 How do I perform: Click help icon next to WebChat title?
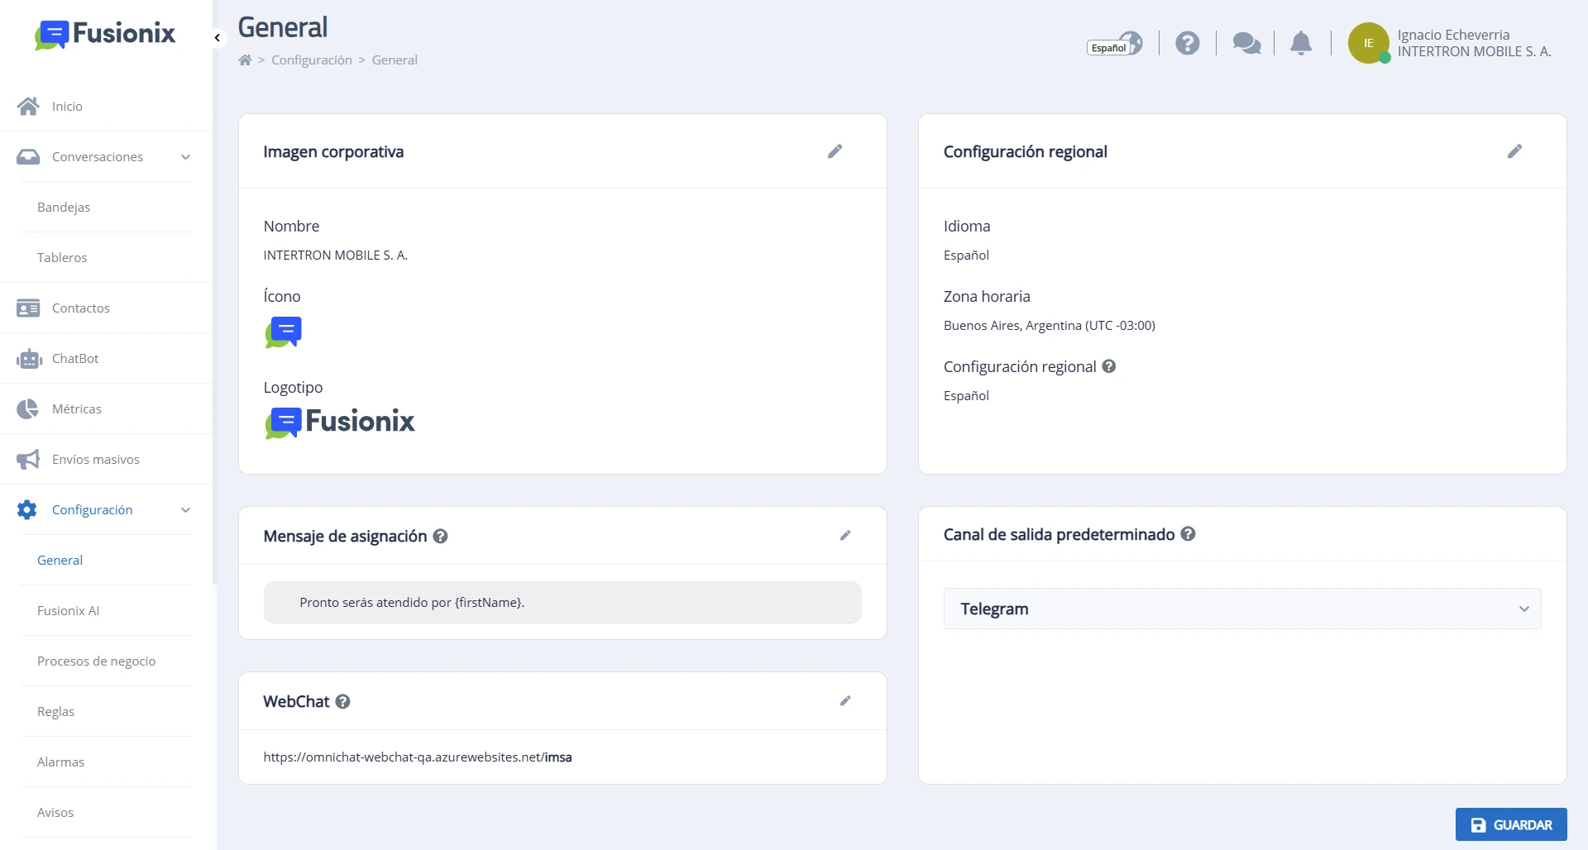tap(342, 701)
